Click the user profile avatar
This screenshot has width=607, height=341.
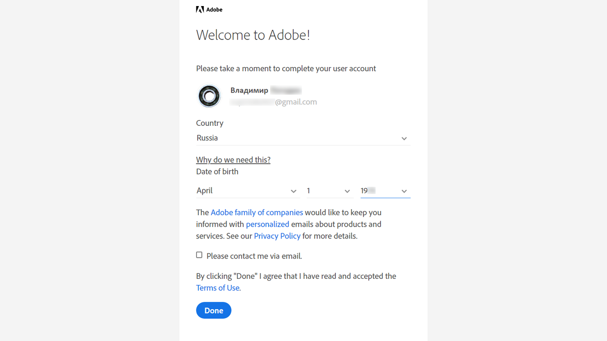coord(209,95)
